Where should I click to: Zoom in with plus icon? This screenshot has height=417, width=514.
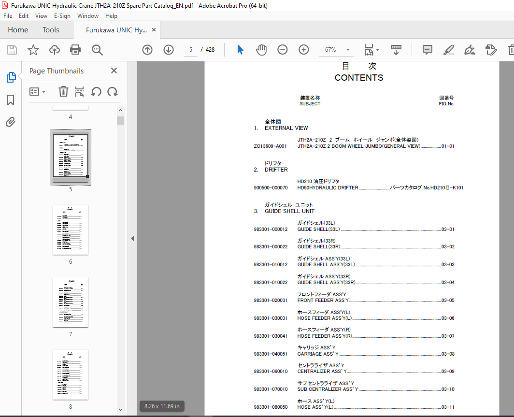point(303,50)
